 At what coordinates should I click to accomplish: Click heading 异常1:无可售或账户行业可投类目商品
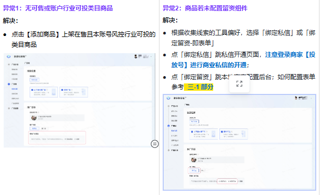tap(58, 8)
